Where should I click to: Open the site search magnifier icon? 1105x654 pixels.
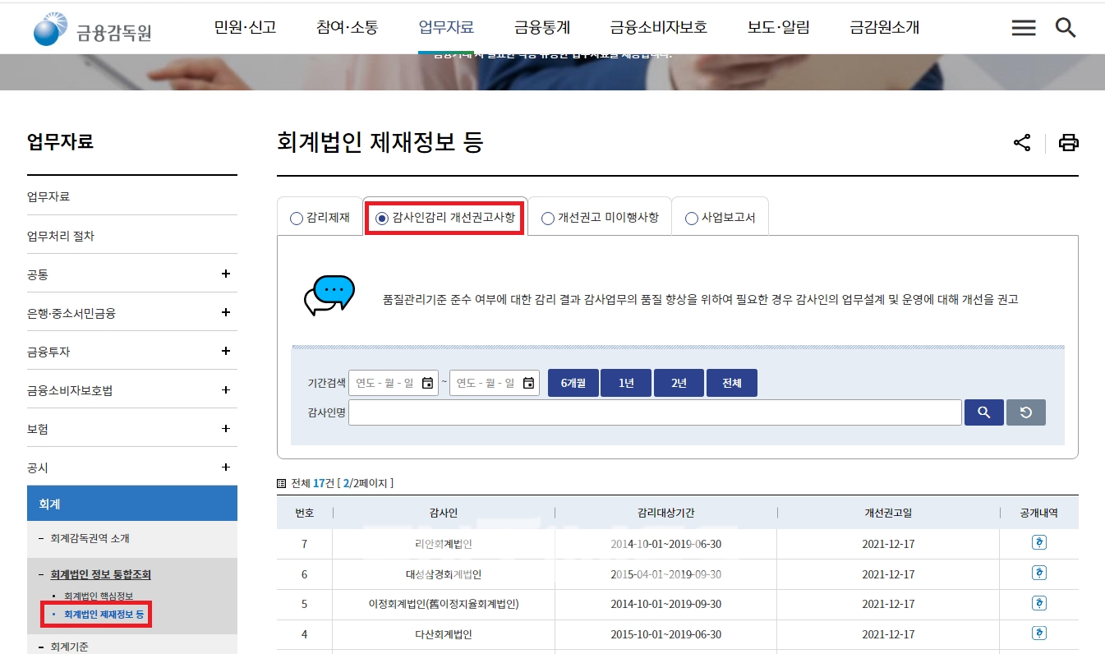point(1066,27)
